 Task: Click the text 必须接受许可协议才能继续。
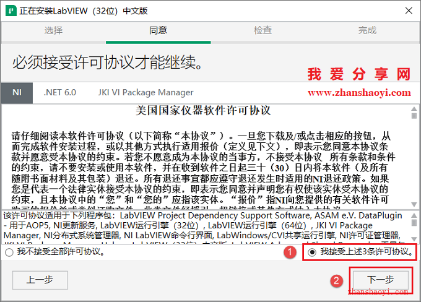click(108, 63)
